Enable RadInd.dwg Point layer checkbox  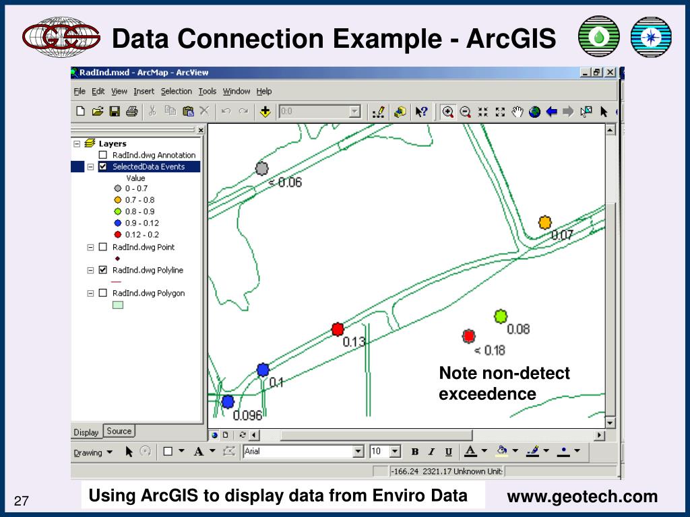(103, 246)
